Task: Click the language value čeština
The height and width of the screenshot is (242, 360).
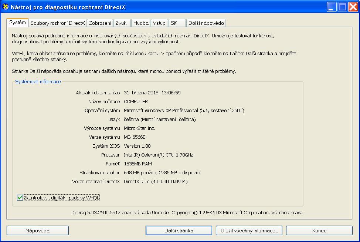Action: point(160,119)
